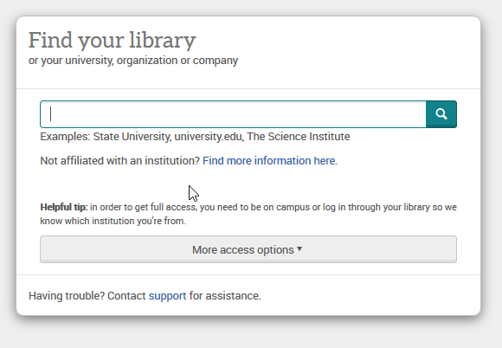502x348 pixels.
Task: Click the "for assistance." footer text
Action: [225, 296]
